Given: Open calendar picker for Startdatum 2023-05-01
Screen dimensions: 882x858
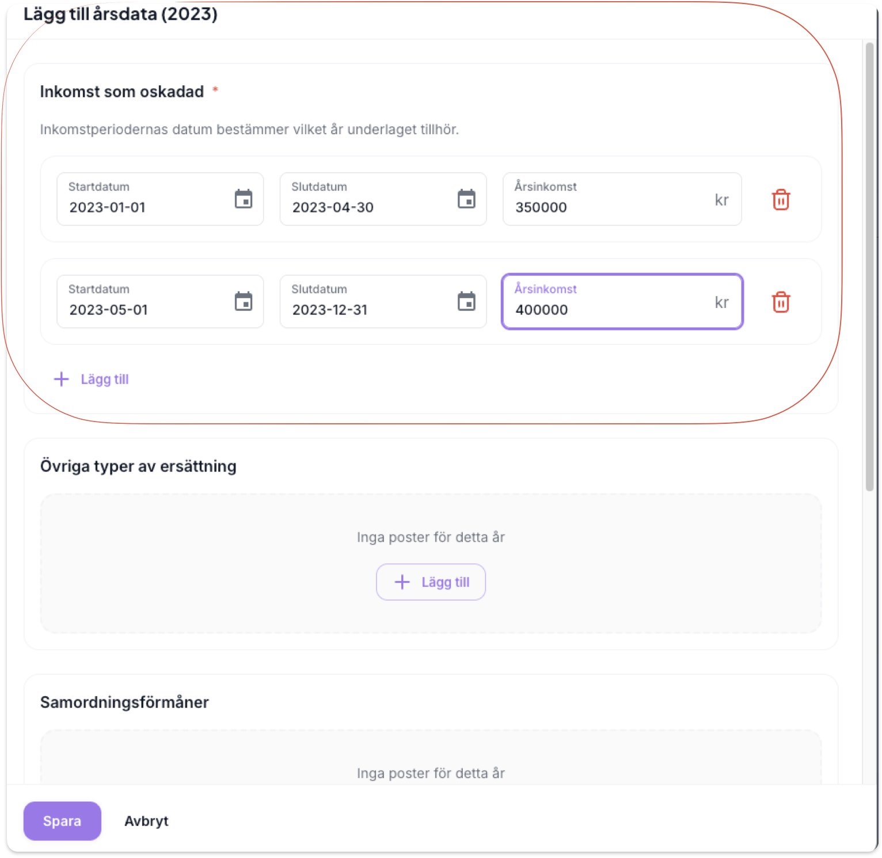Looking at the screenshot, I should tap(244, 302).
